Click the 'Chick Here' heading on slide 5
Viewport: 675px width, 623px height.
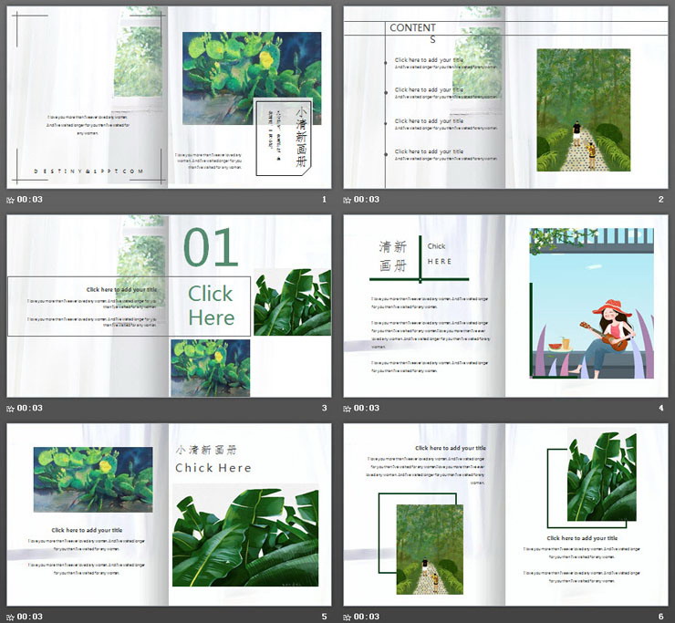click(x=213, y=468)
